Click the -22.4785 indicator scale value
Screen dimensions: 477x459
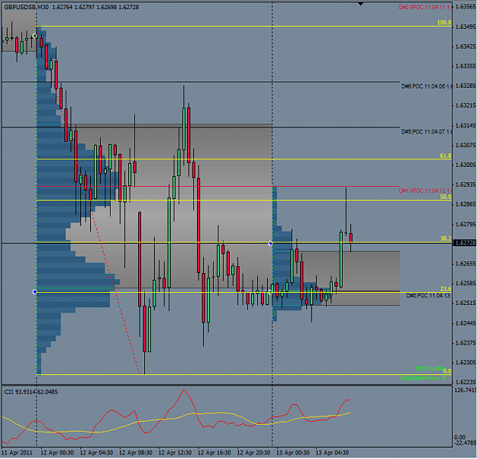coord(466,443)
